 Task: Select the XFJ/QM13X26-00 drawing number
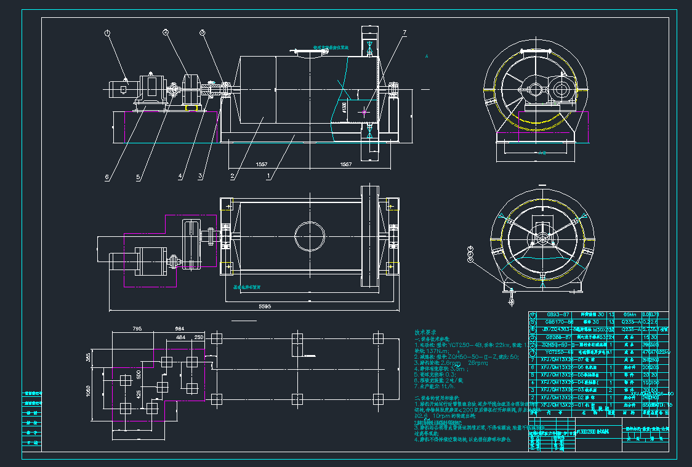(x=652, y=394)
